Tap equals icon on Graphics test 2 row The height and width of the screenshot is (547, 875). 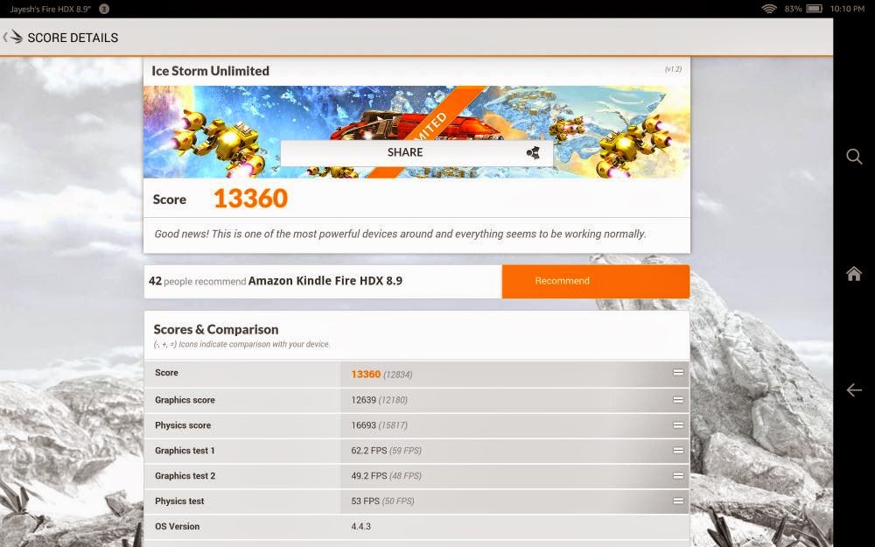click(678, 475)
